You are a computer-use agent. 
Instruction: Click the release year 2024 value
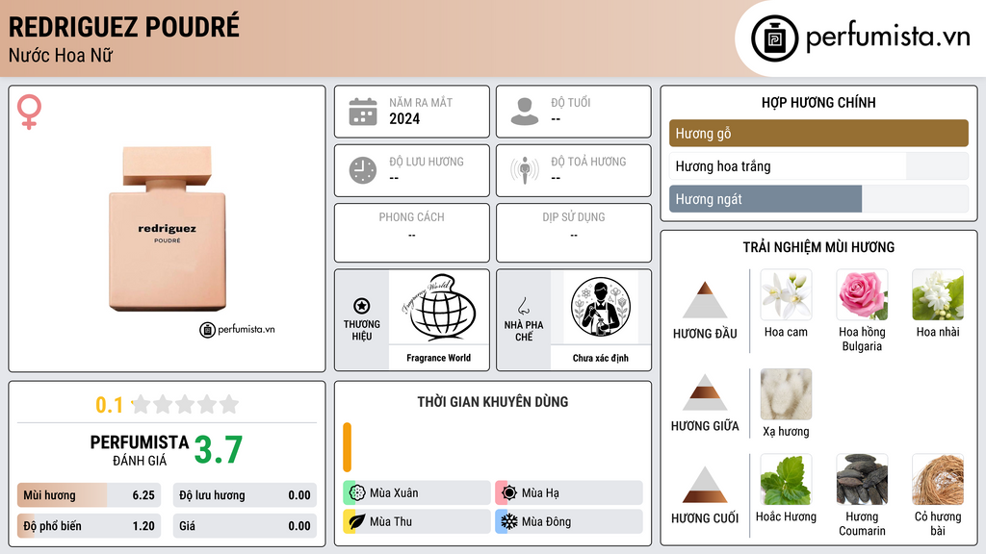click(404, 118)
